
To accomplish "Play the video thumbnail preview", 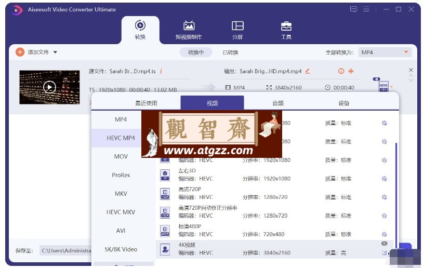I will (x=49, y=87).
